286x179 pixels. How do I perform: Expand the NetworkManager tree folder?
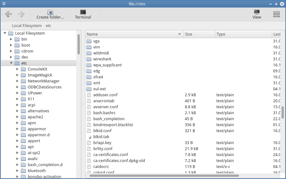(17, 81)
